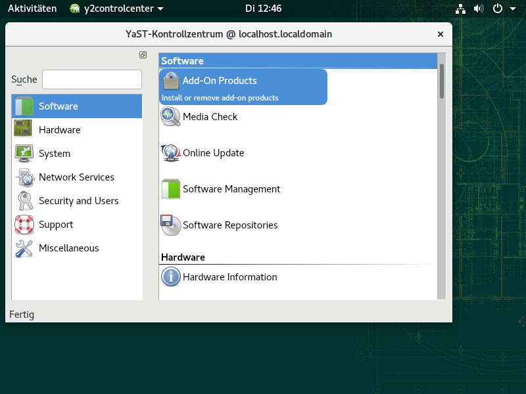Launch Add-On Products module
The image size is (526, 394).
coord(219,81)
